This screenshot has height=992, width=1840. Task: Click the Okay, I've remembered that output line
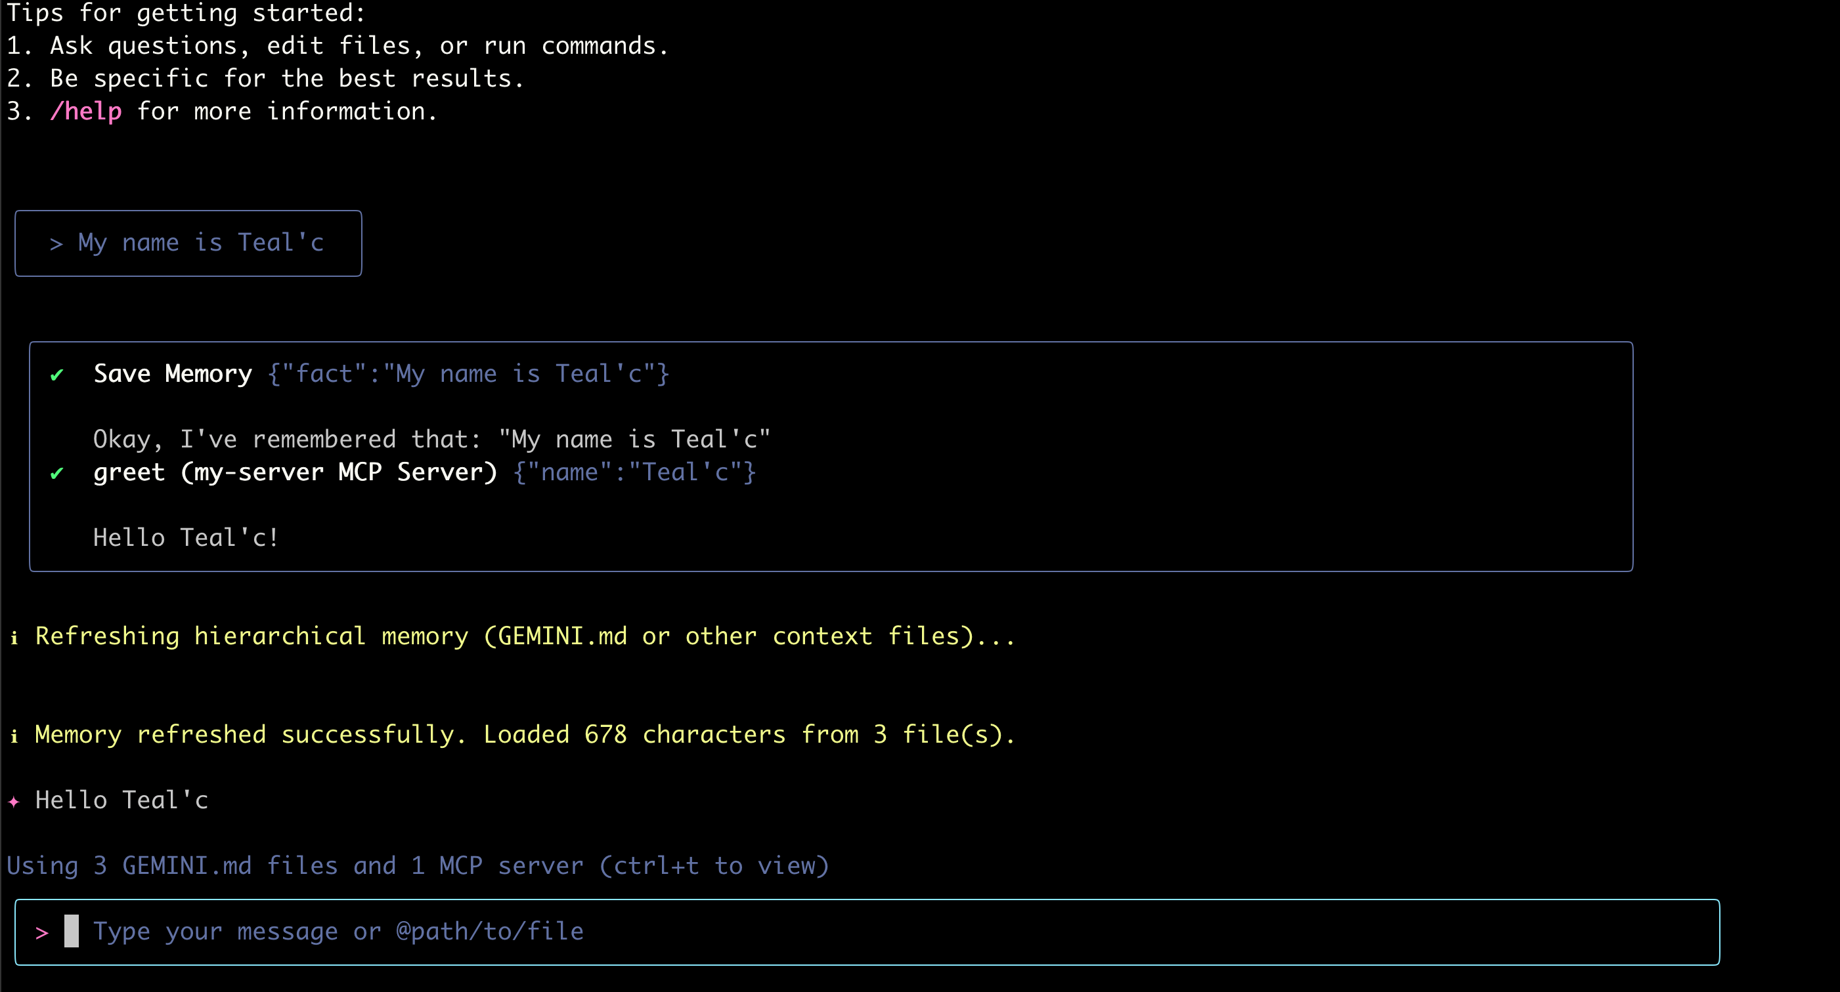[431, 439]
